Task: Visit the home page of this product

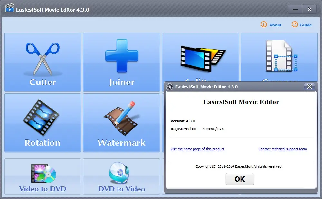Action: (197, 149)
